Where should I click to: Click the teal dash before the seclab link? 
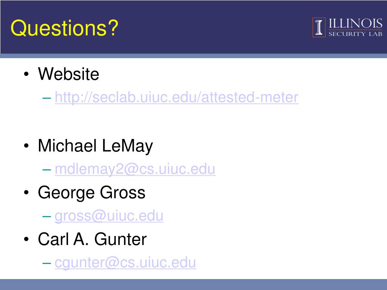click(x=46, y=98)
